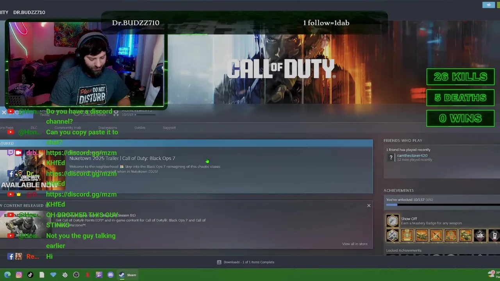The image size is (500, 281).
Task: View the fifth unlocked achievement badge
Action: 451,235
